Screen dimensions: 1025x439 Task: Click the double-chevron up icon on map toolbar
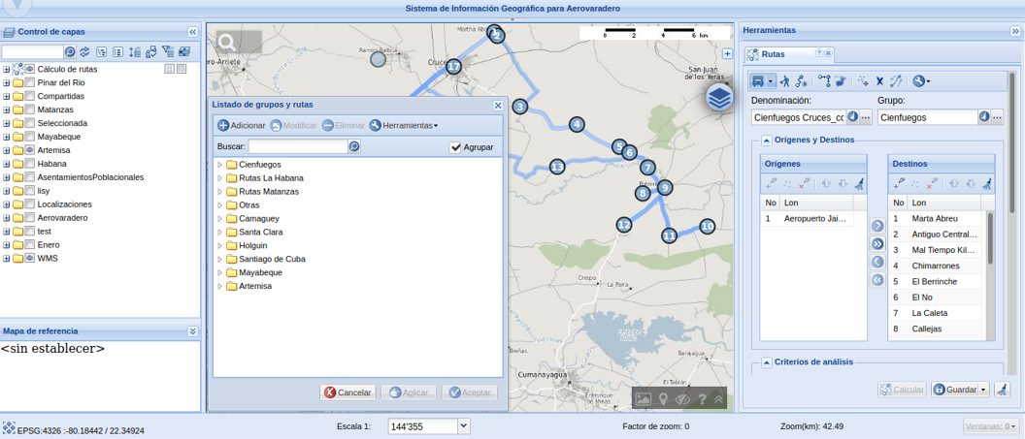718,399
